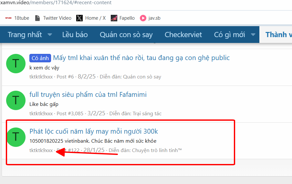
Task: Expand the dropdown arrow next to Trang nhất
Action: 50,35
